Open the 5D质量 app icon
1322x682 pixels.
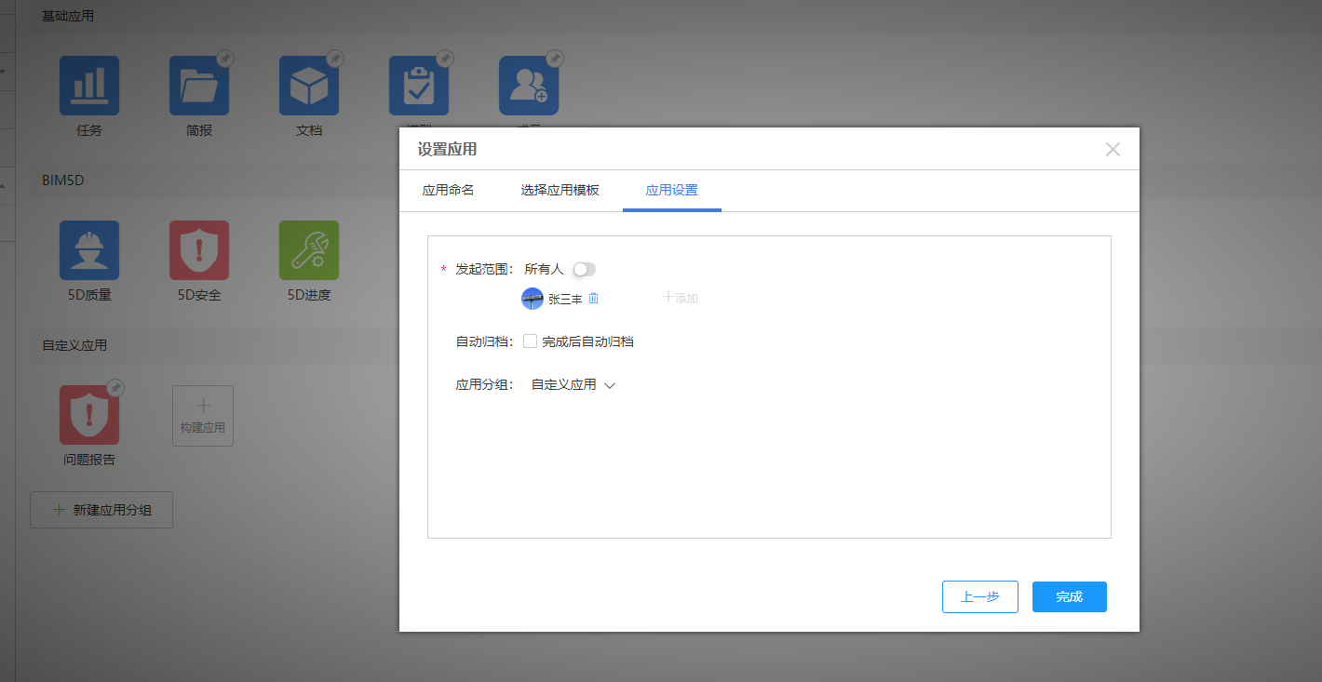click(x=89, y=250)
